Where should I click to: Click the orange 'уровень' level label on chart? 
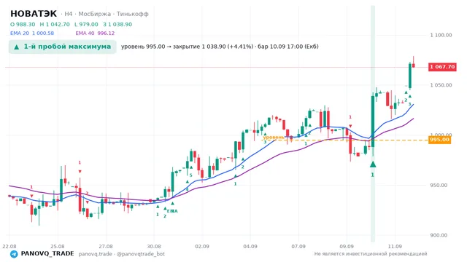tap(274, 137)
